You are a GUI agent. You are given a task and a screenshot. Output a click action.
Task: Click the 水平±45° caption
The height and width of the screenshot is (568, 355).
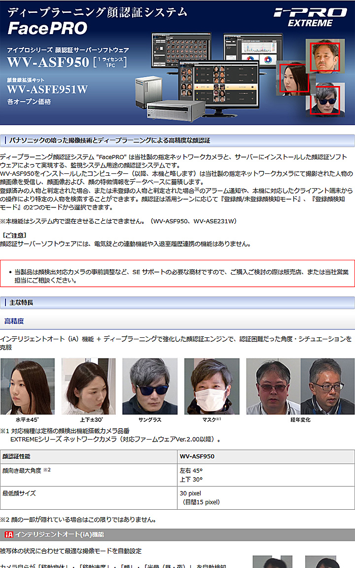pyautogui.click(x=28, y=420)
